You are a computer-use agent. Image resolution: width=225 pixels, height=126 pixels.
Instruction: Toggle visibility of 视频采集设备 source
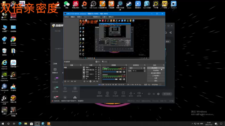(96, 70)
